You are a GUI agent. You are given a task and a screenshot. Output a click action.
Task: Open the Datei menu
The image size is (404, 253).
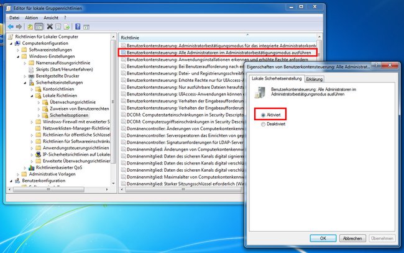[14, 18]
